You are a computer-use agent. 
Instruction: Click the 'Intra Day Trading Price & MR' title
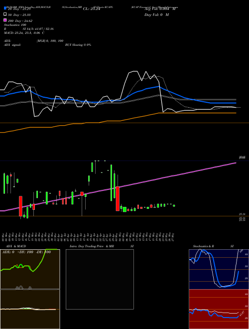92,246
